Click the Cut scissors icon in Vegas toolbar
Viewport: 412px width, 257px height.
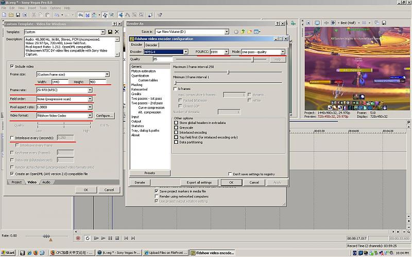click(33, 15)
